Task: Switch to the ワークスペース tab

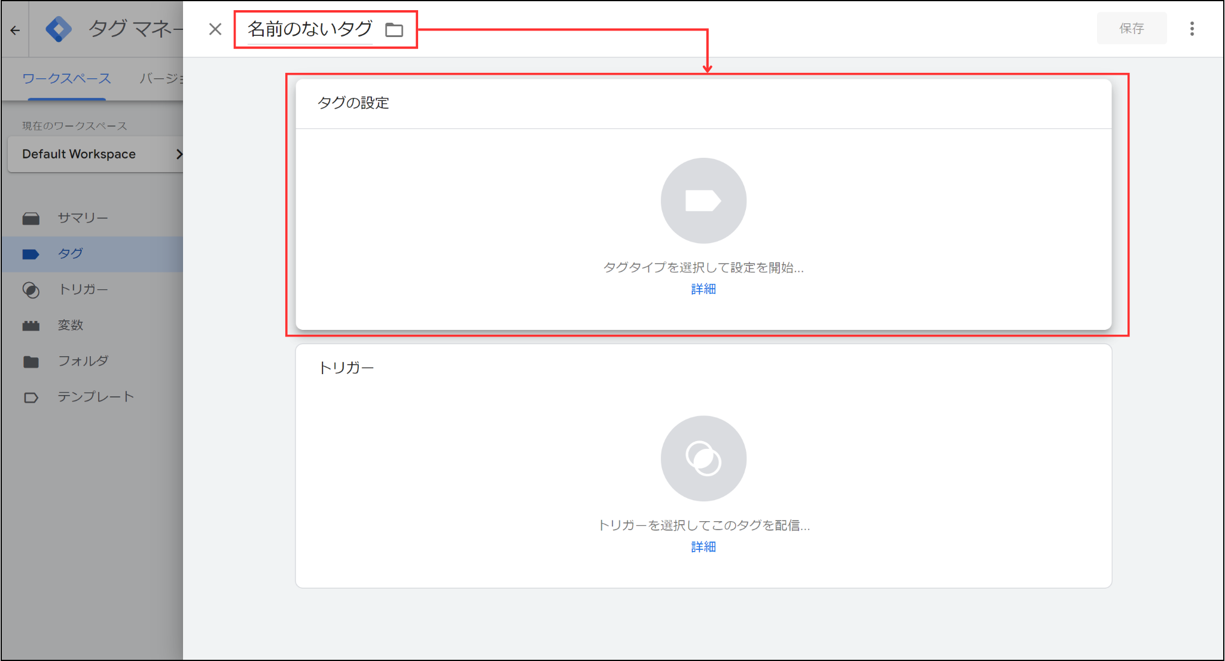Action: point(66,78)
